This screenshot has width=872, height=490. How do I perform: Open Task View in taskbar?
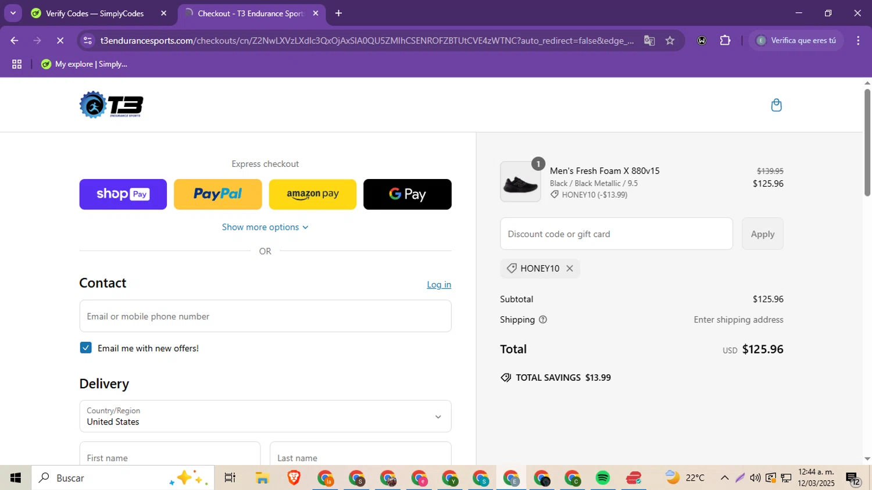click(x=230, y=478)
